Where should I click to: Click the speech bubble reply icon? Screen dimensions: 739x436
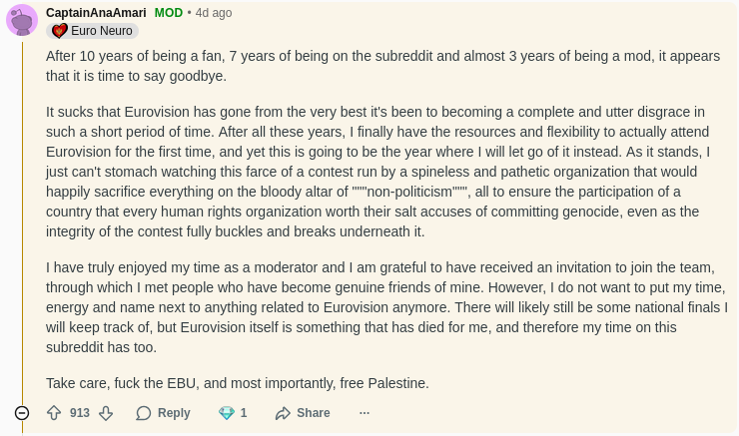point(144,413)
